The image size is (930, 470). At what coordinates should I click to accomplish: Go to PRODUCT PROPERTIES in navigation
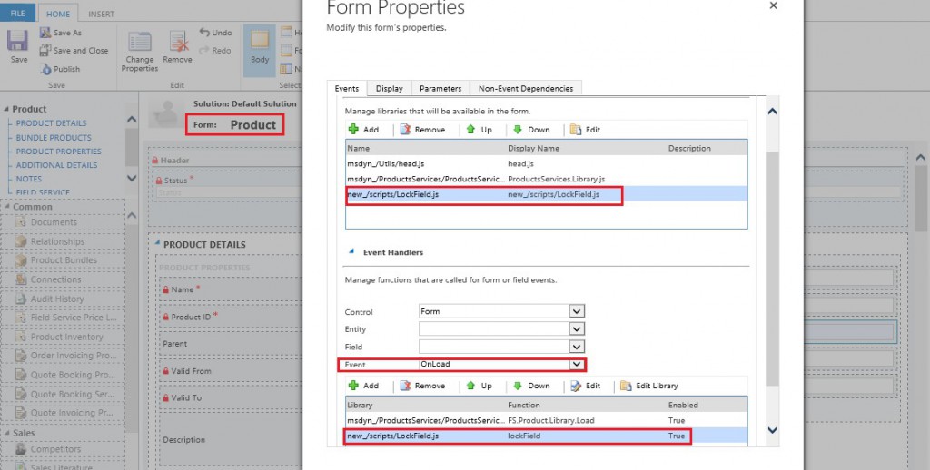[58, 152]
